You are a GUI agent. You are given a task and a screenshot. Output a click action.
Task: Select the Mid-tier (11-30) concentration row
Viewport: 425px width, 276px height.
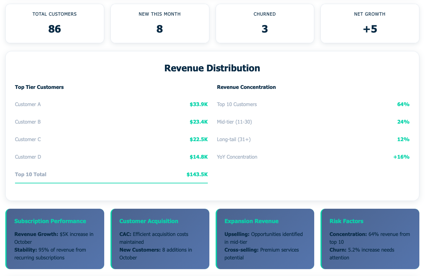point(313,122)
